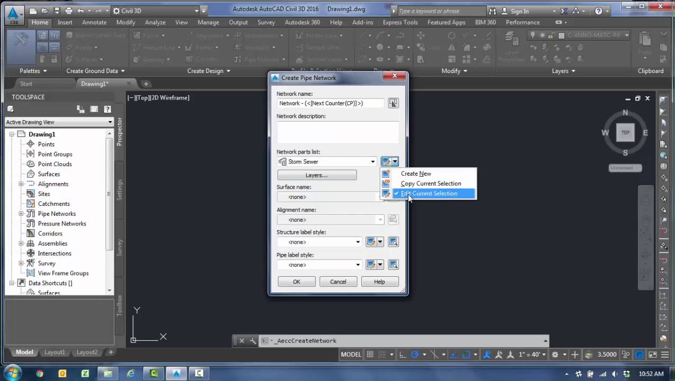This screenshot has width=675, height=381.
Task: Click the pipe label style edit icon
Action: point(371,265)
